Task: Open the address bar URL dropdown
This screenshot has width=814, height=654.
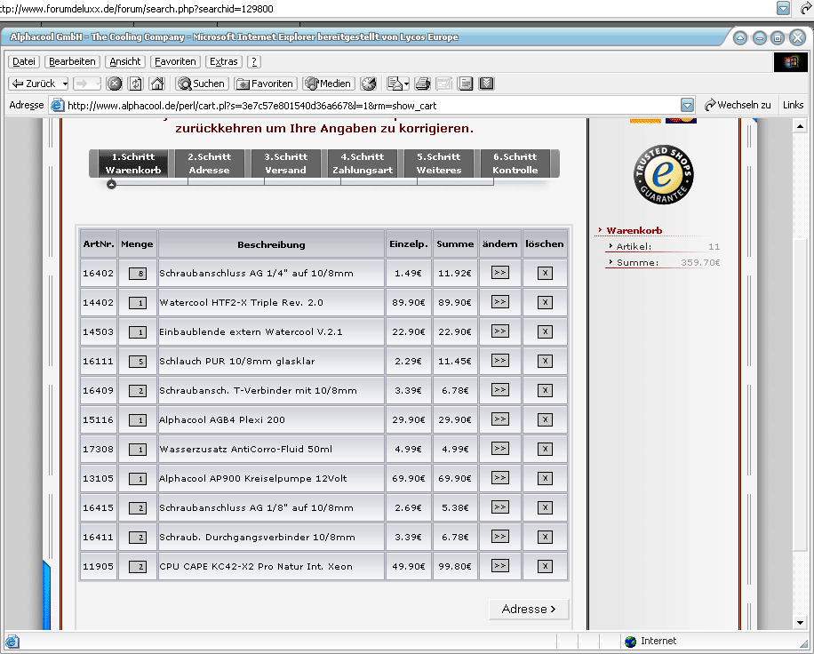Action: click(687, 106)
